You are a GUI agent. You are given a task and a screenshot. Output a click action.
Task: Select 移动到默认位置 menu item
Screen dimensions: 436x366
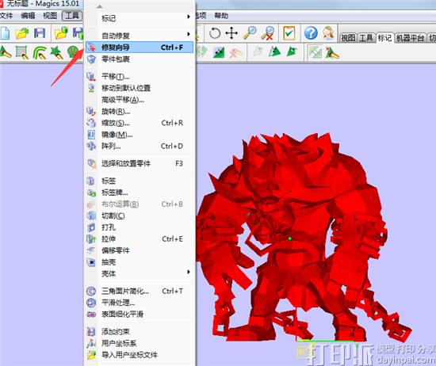(139, 88)
